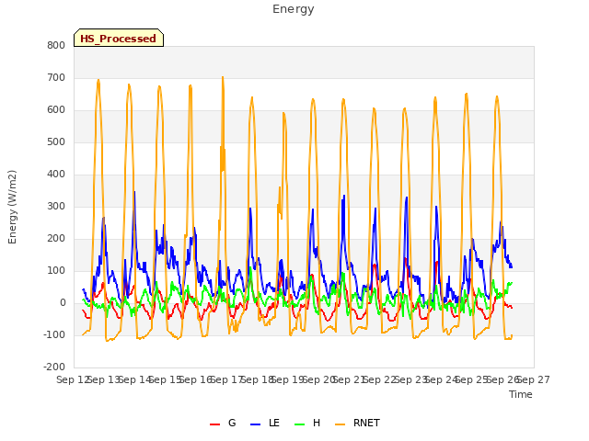Click the 300 y-axis tick label
This screenshot has height=441, width=589.
click(x=56, y=206)
